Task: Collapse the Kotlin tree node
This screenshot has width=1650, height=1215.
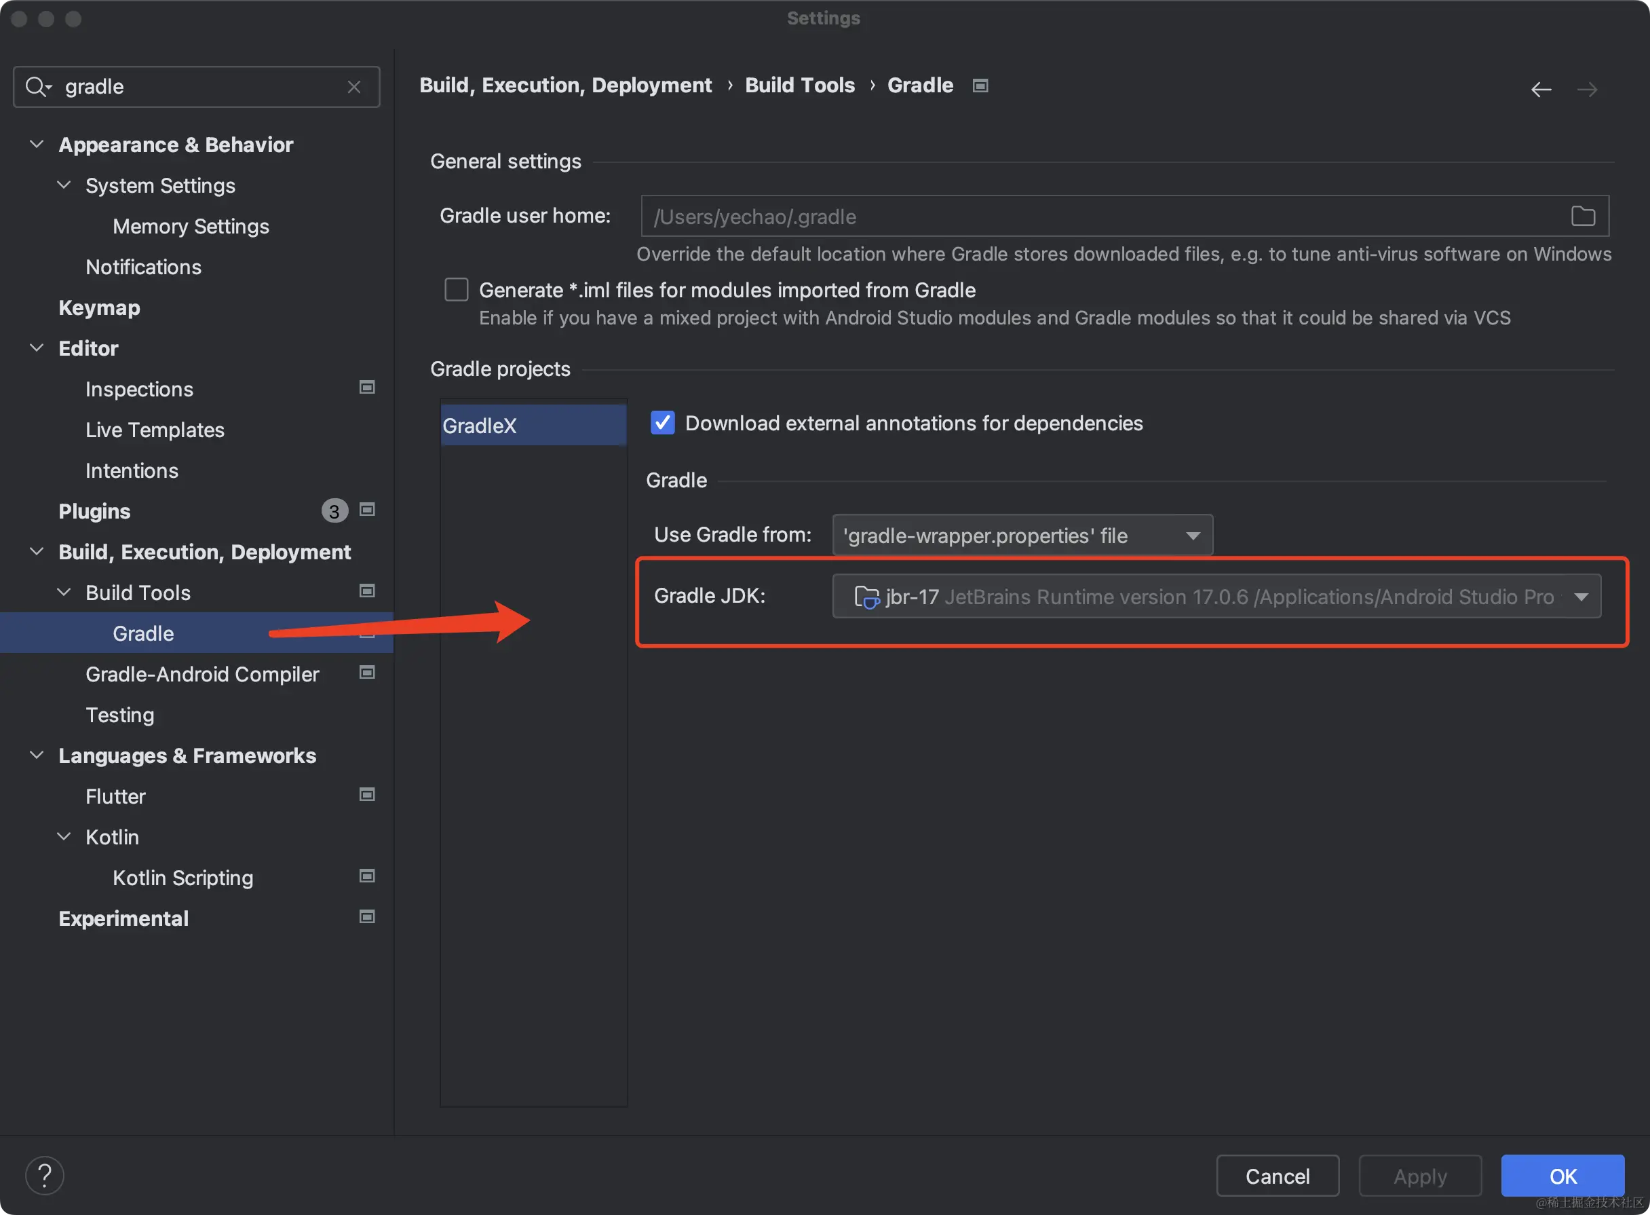Action: click(x=64, y=836)
